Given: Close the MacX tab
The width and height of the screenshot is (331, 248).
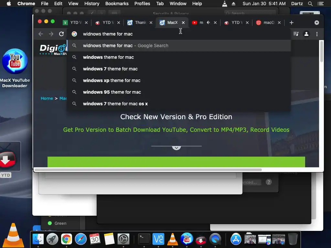Looking at the screenshot, I should click(x=183, y=23).
